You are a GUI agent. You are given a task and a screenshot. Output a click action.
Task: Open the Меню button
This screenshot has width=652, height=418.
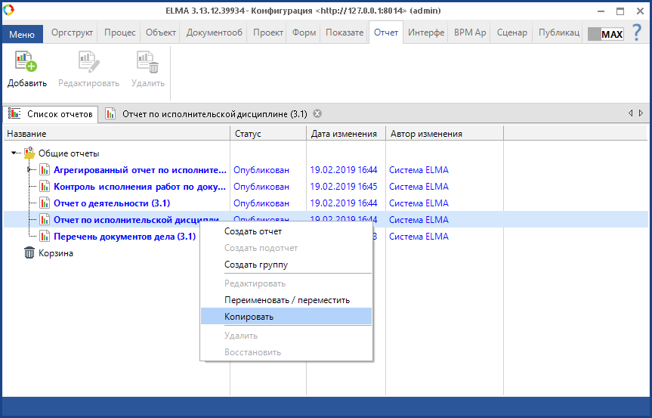click(x=22, y=34)
